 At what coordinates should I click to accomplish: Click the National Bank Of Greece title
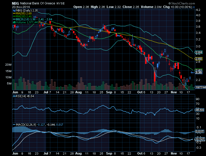point(38,4)
